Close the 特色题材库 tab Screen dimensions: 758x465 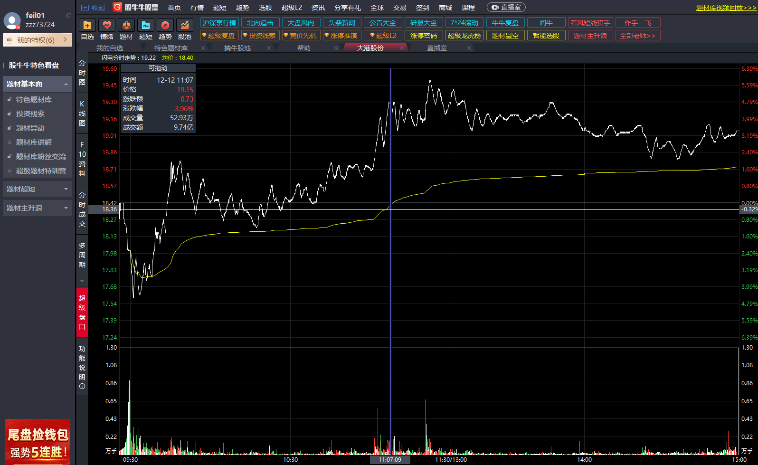point(203,48)
